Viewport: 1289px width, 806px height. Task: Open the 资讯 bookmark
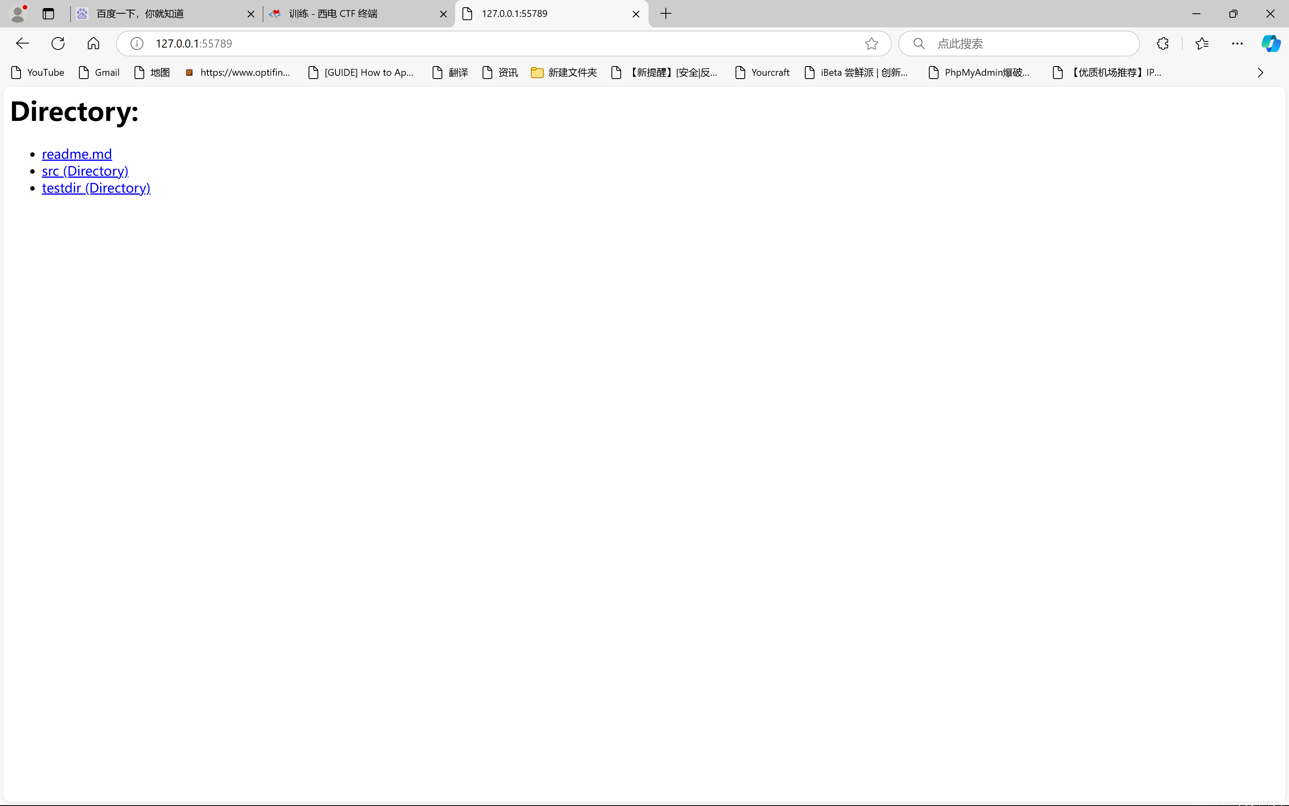pos(500,73)
